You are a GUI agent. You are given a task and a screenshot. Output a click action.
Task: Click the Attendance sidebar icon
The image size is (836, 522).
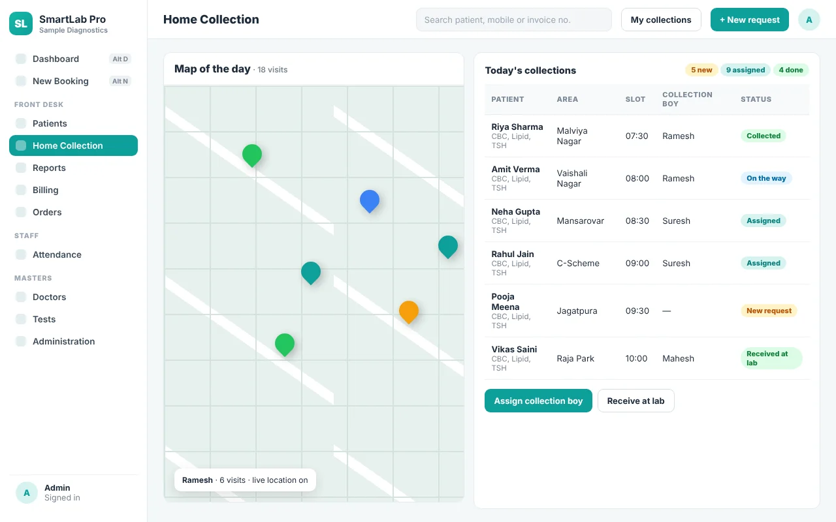tap(21, 254)
